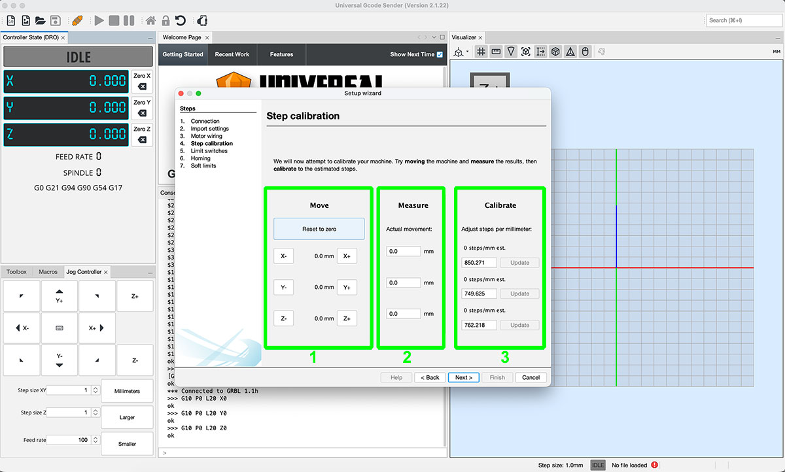Click the keyboard icon in Jog Controller center
This screenshot has width=785, height=472.
[60, 328]
